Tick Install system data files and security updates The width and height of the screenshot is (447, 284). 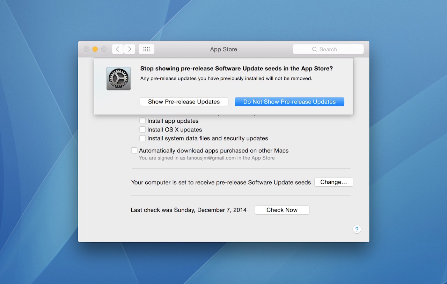[142, 138]
